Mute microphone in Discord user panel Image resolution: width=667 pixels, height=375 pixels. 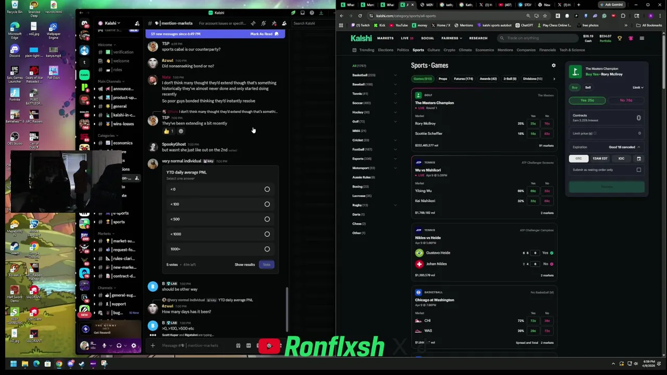coord(104,345)
